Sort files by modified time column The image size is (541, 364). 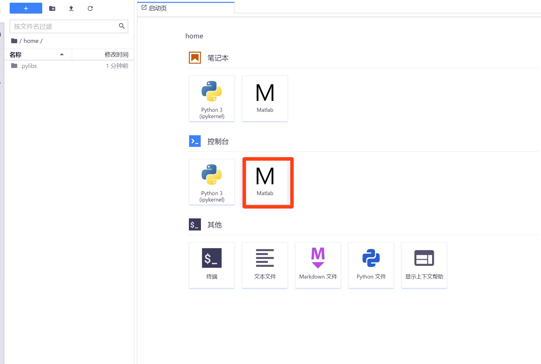coord(116,55)
